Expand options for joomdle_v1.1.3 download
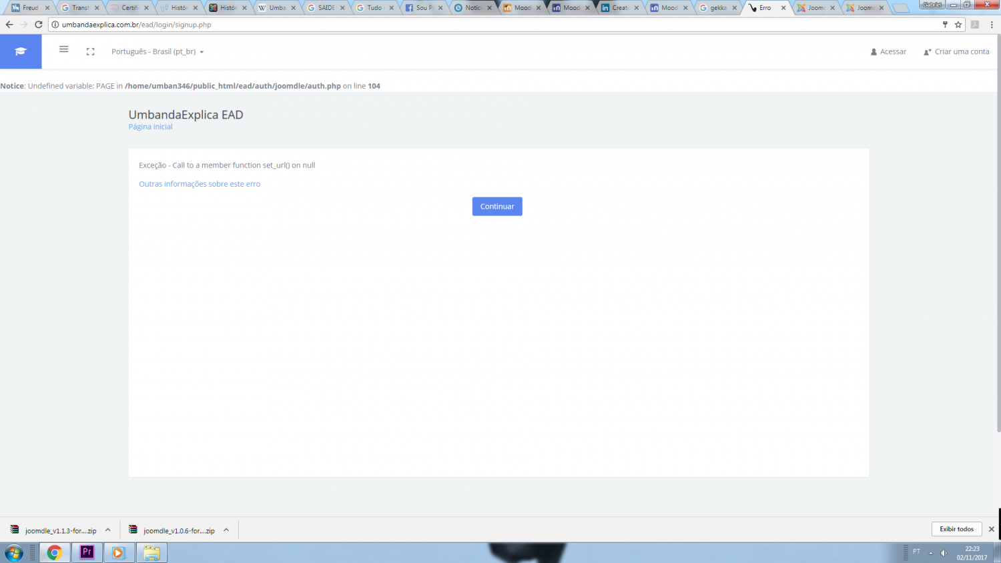1001x563 pixels. coord(108,530)
